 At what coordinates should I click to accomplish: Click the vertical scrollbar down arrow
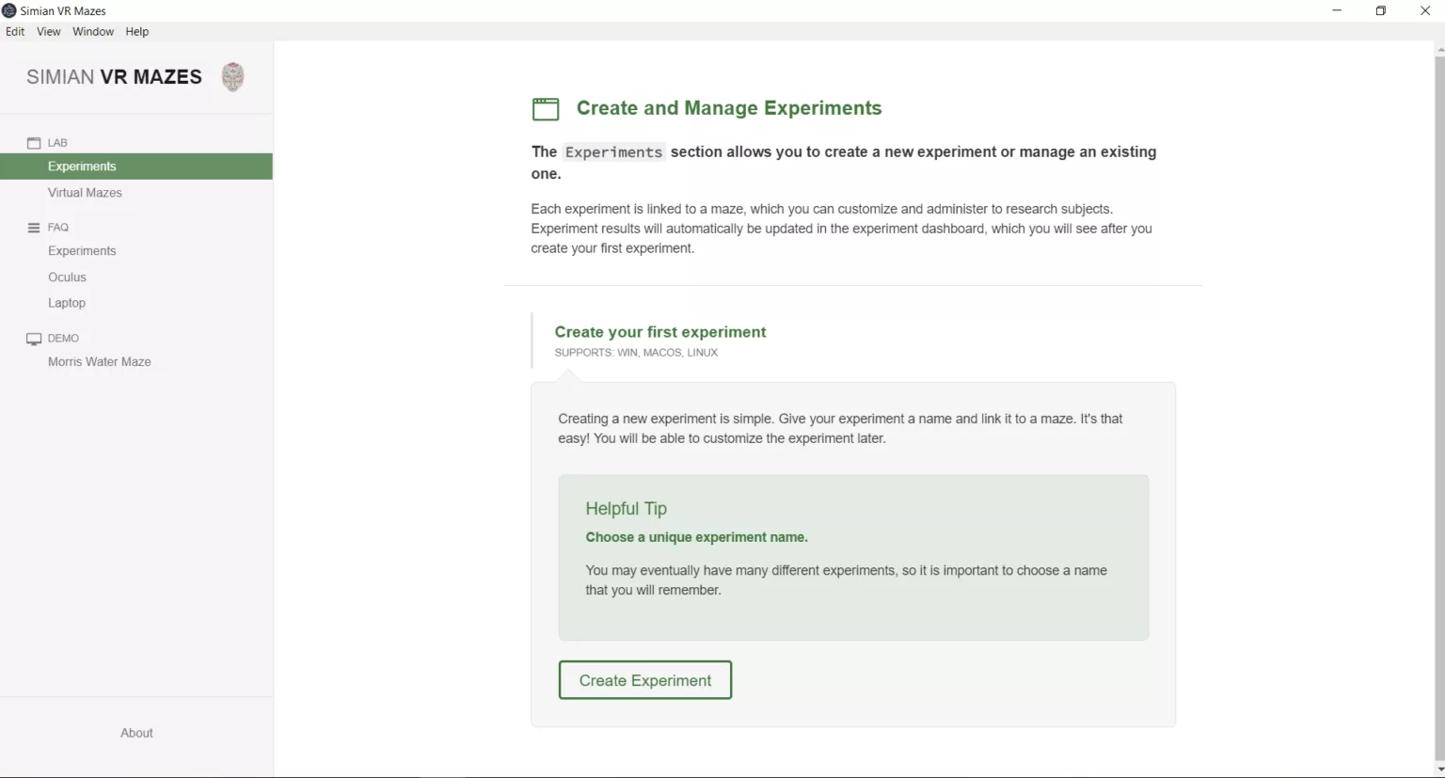coord(1439,770)
